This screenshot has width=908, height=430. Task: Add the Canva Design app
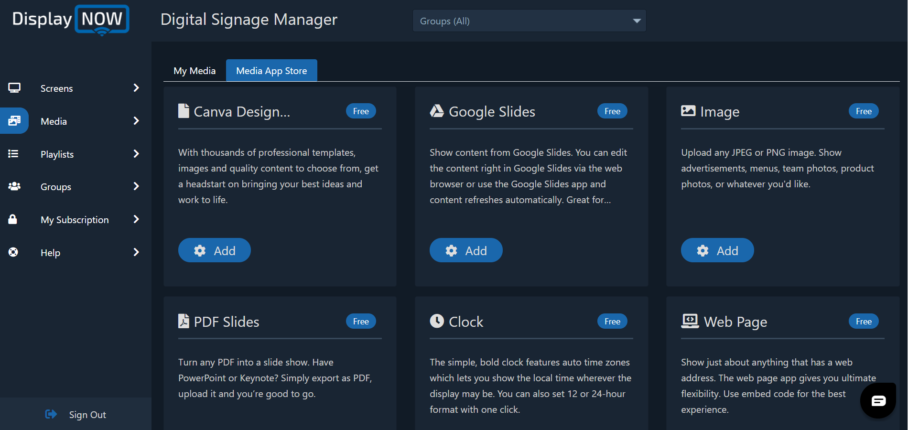(x=214, y=250)
